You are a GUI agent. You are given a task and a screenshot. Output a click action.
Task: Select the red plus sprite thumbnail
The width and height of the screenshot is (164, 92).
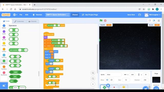(114, 87)
